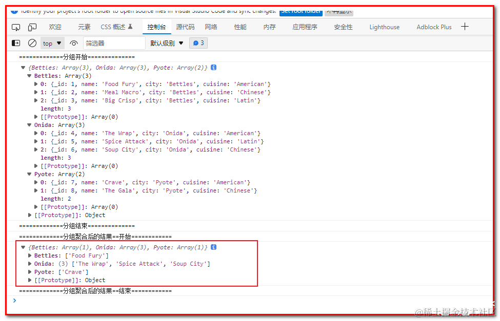Click the info badge beside Array(1) object summary
The height and width of the screenshot is (321, 500).
214,247
